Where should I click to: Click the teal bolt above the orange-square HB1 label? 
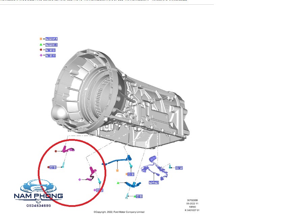pyautogui.click(x=131, y=165)
